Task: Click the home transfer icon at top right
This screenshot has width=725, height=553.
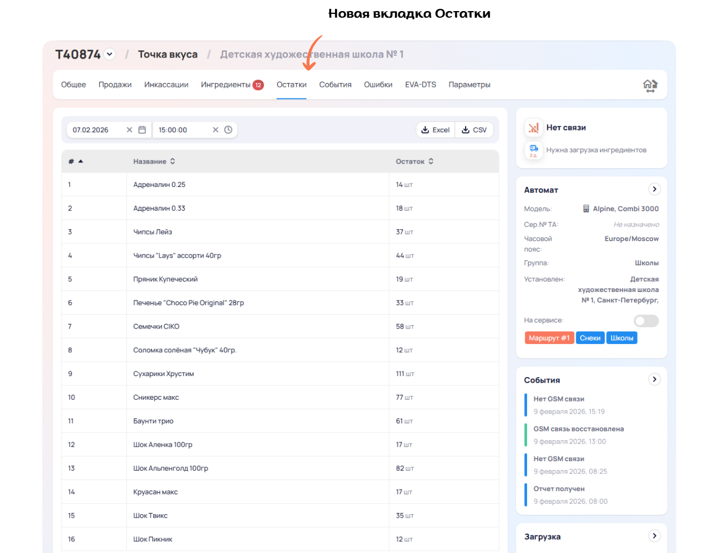Action: coord(650,85)
